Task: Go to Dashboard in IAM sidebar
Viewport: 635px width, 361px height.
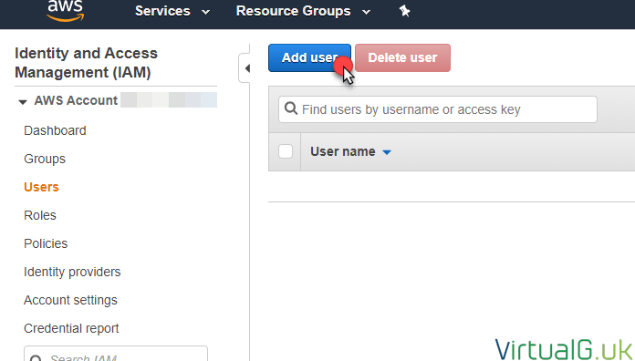Action: (55, 130)
